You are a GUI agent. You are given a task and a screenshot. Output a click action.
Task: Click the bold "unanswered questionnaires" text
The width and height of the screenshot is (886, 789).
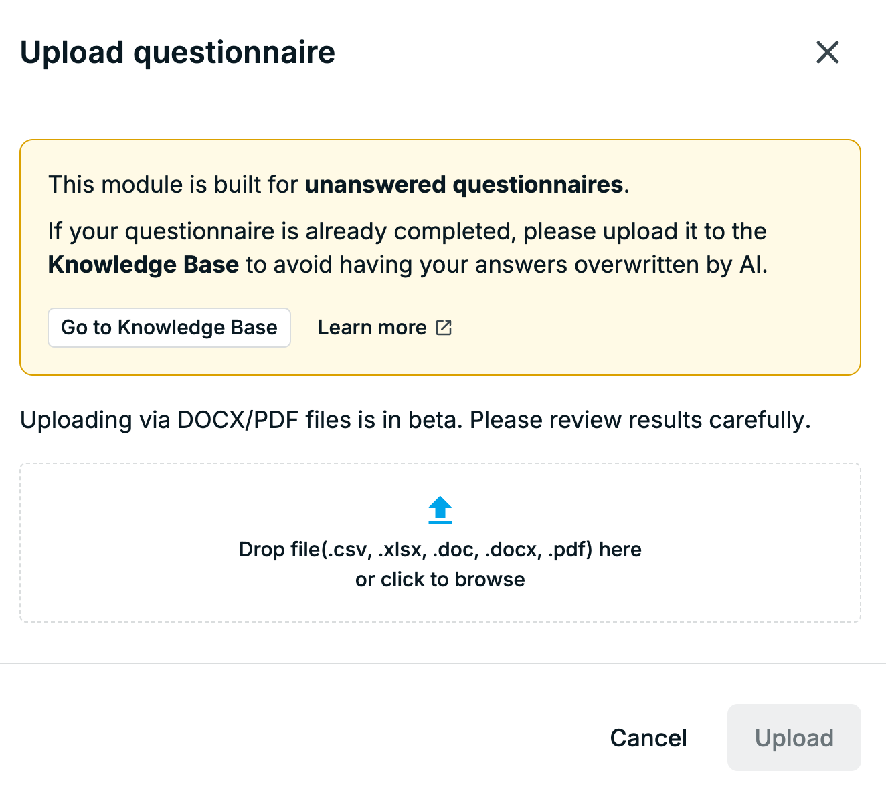tap(464, 185)
